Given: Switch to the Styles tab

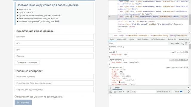Looking at the screenshot, I should click(x=112, y=40).
